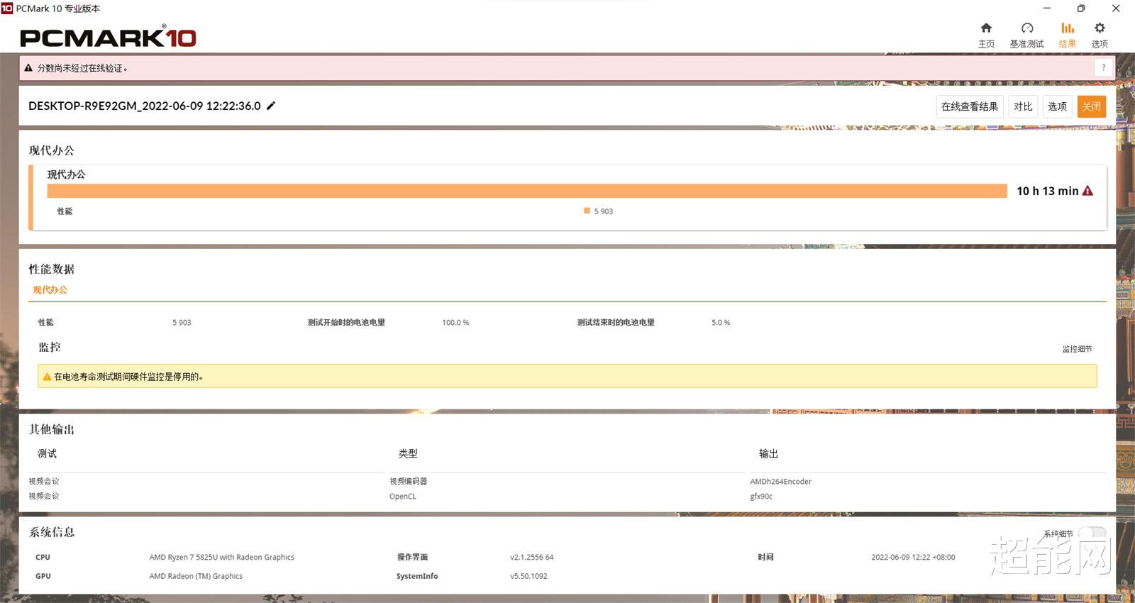Select the 现代办公 tab under 性能数据

[50, 289]
